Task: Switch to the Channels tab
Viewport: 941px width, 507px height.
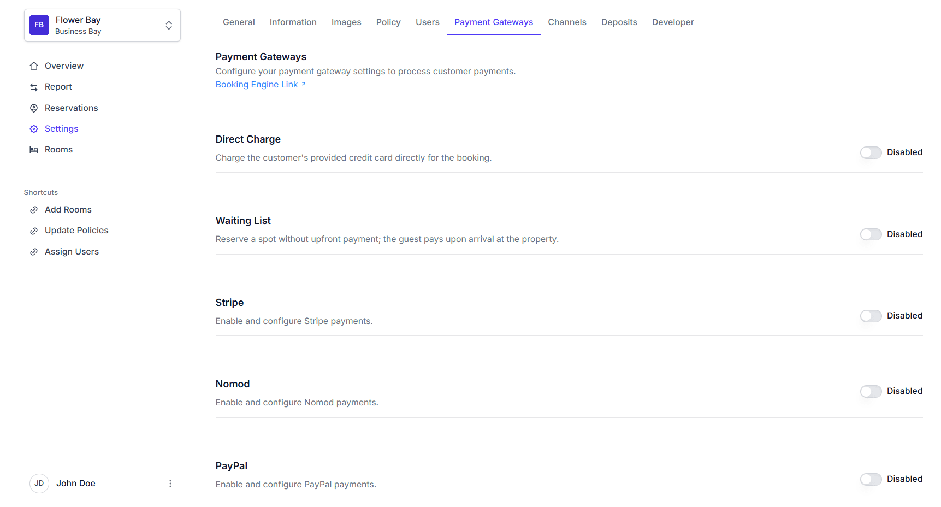Action: [567, 22]
